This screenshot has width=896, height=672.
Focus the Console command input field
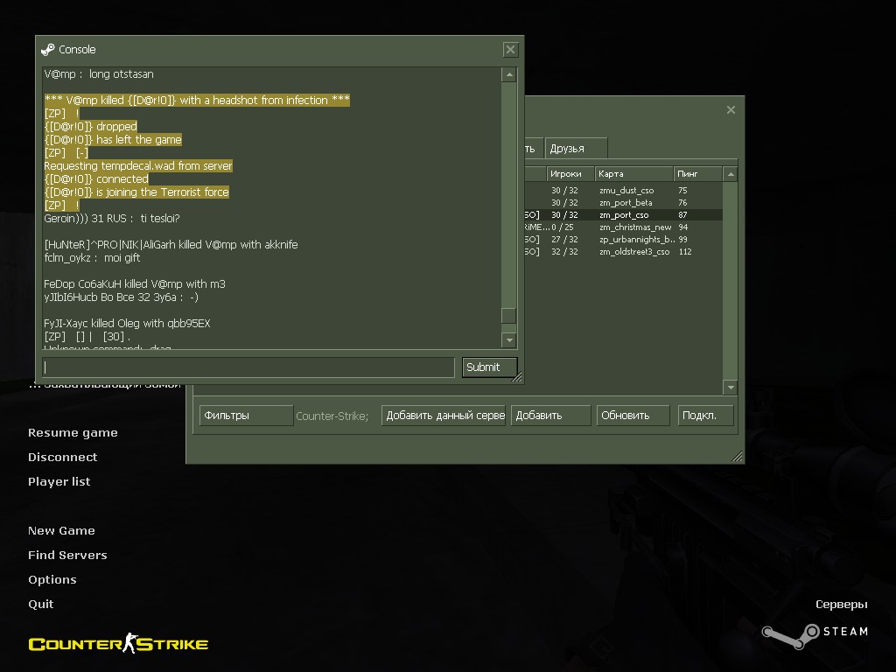[x=248, y=367]
